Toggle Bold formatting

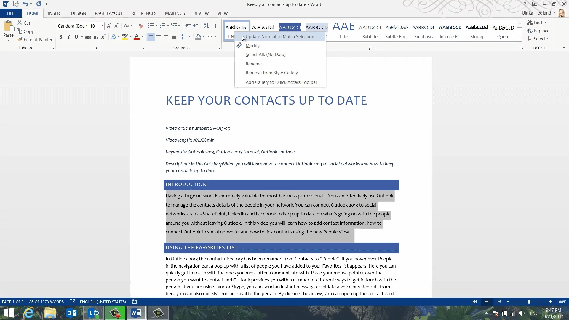(61, 37)
